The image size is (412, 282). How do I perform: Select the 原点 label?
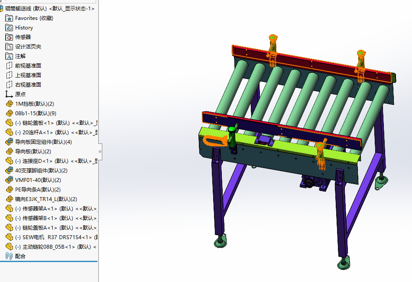pyautogui.click(x=20, y=94)
